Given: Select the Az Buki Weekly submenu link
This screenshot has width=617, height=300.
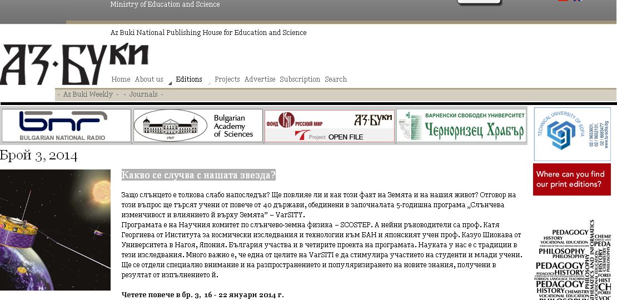Looking at the screenshot, I should pos(88,94).
